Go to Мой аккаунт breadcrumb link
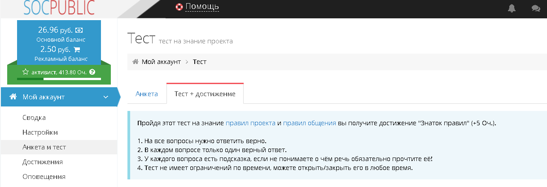This screenshot has height=187, width=547. pos(161,62)
